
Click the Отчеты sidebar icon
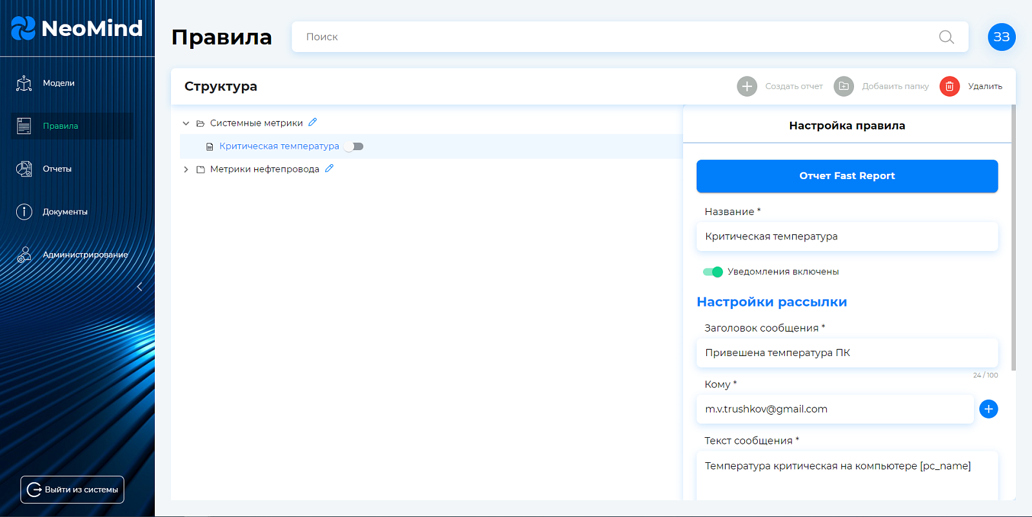[24, 169]
